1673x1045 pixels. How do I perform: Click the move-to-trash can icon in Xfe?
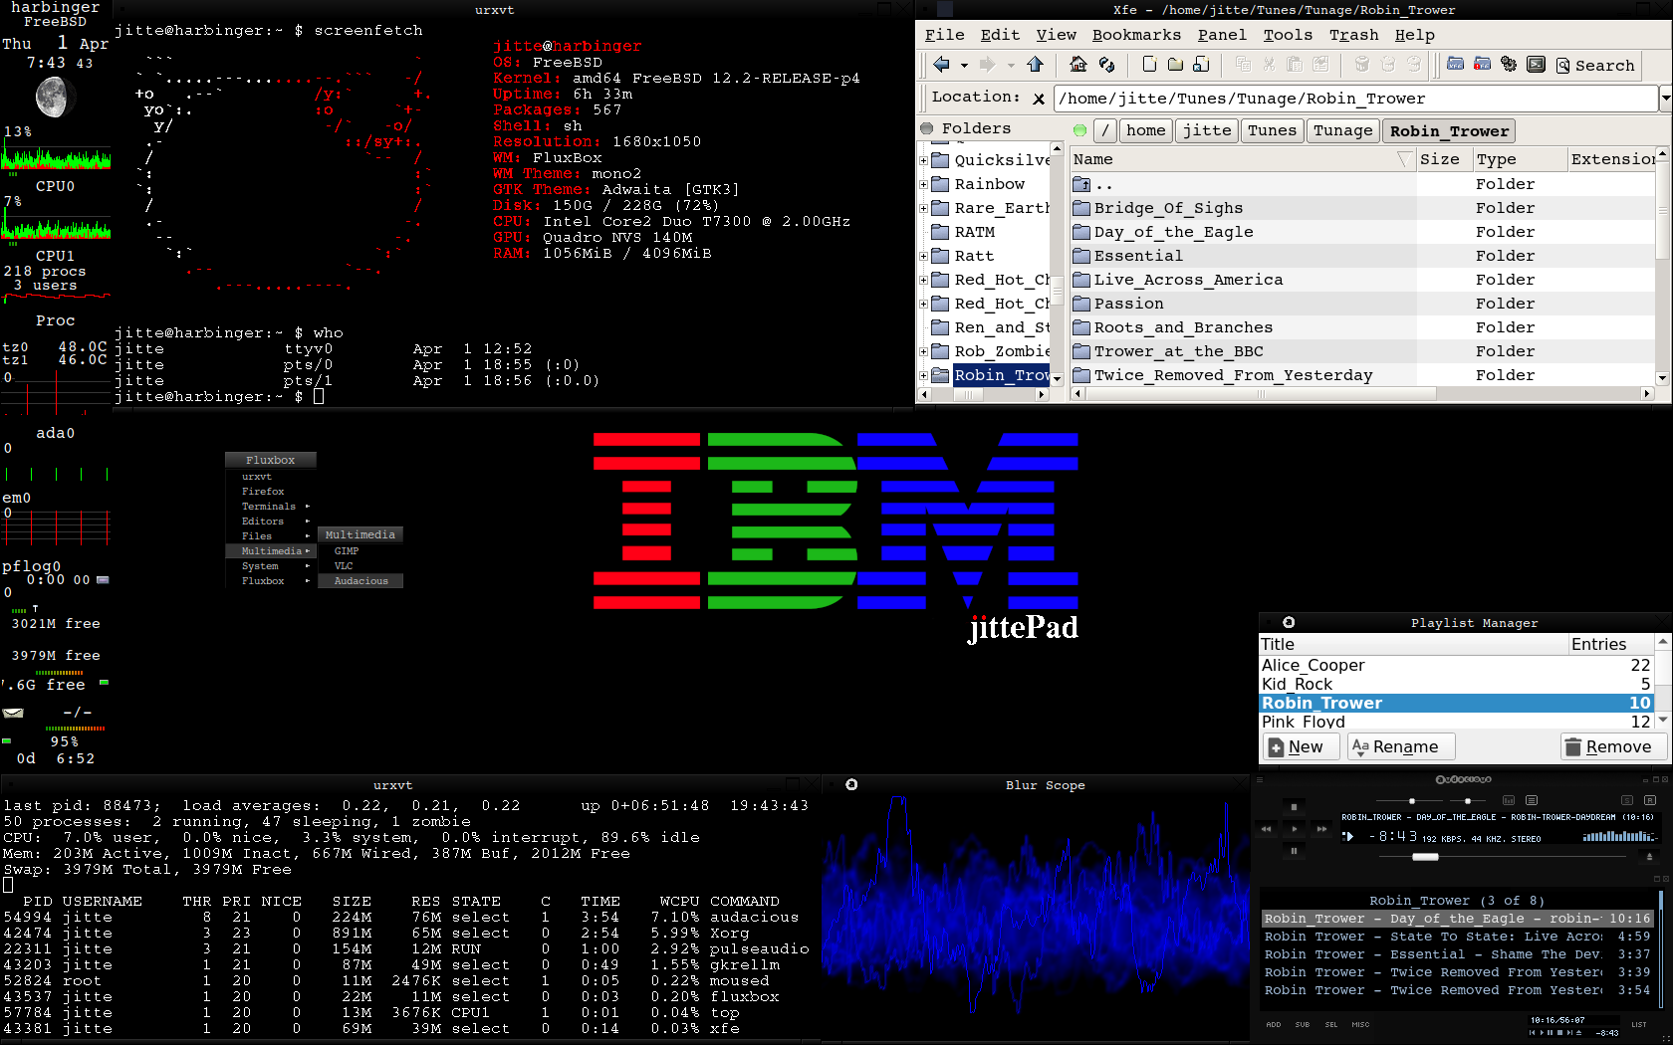(x=1361, y=65)
